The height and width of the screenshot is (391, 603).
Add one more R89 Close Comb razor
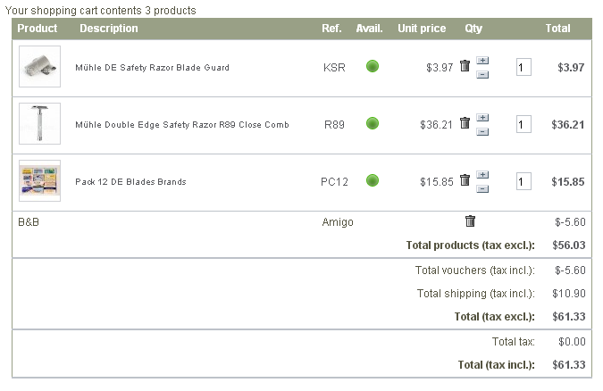482,117
